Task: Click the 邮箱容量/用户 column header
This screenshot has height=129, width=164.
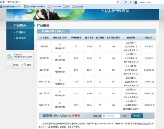Action: point(60,38)
